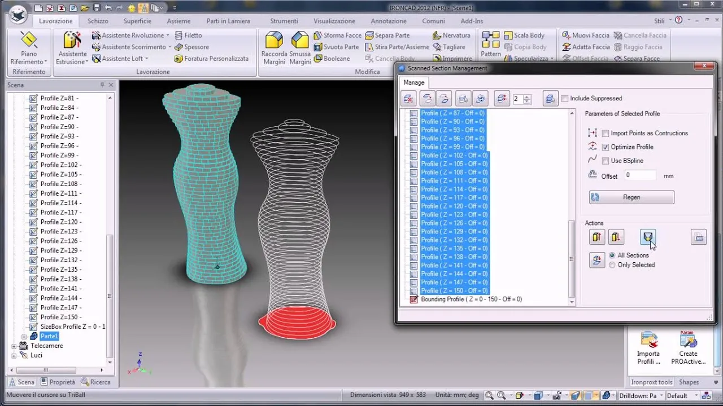The image size is (723, 406).
Task: Open the Ricerca panel at bottom left
Action: click(96, 382)
